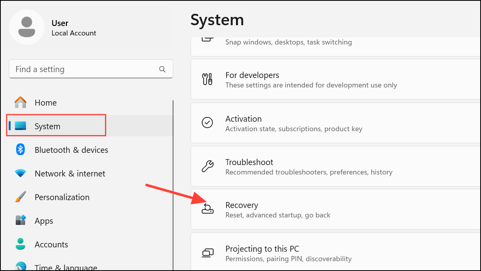Click the Find a setting search box
Screen dimensions: 481x271
79,69
